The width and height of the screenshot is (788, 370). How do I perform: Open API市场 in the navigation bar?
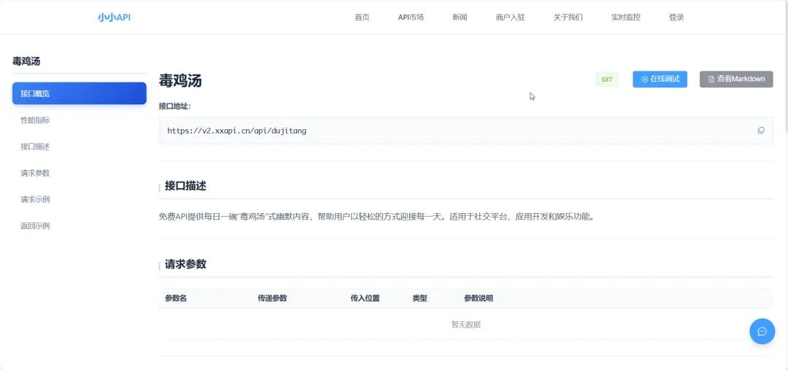tap(411, 17)
